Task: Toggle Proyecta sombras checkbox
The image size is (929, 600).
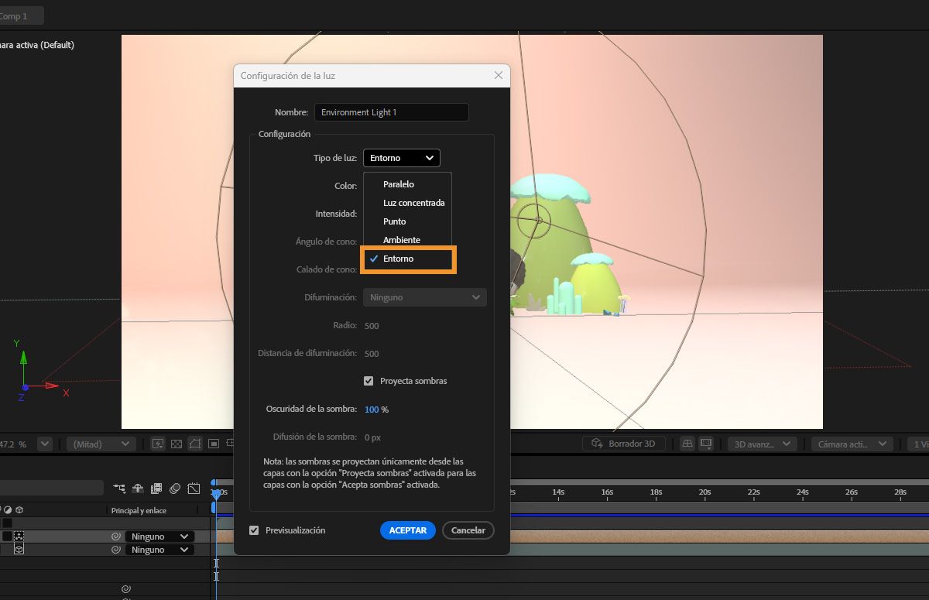Action: pos(369,381)
